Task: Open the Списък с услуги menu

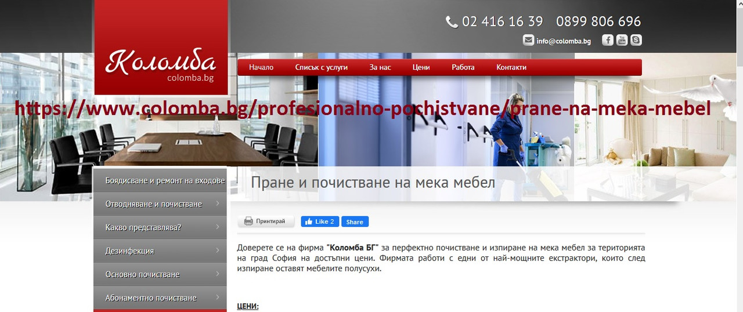Action: point(321,67)
